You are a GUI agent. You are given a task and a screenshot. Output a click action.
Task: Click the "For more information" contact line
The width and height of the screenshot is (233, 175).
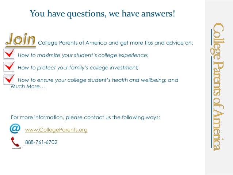click(85, 118)
